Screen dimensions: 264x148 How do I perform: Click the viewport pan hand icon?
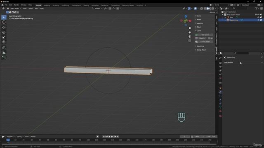click(190, 32)
